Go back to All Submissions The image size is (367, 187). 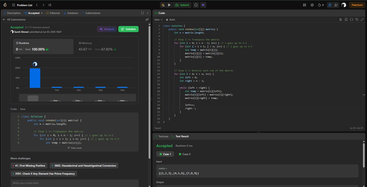point(14,20)
